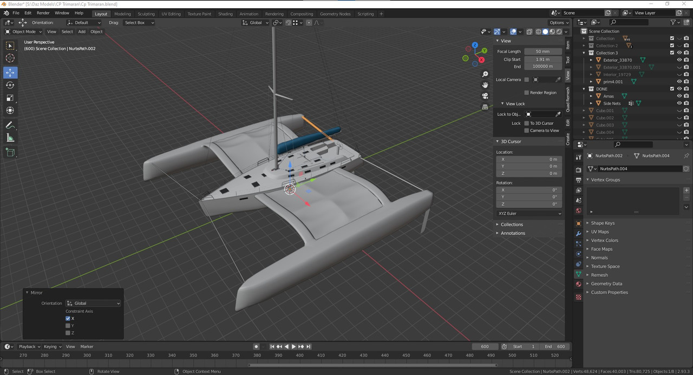
Task: Open the Modifier properties wrench tab
Action: tap(579, 233)
